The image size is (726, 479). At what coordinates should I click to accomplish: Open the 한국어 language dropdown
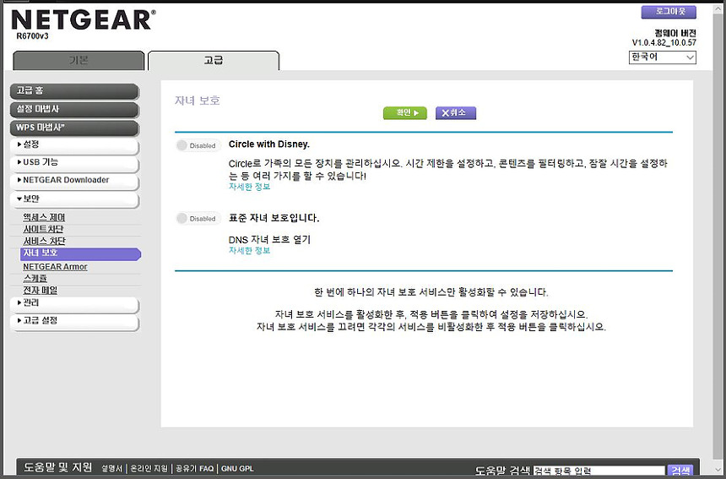tap(662, 57)
